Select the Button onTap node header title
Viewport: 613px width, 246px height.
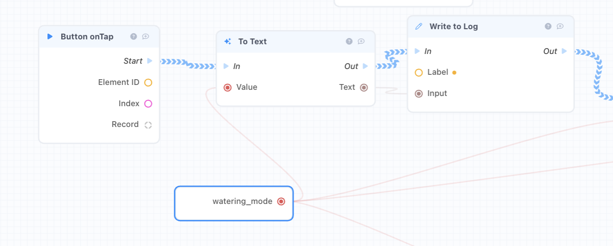click(x=87, y=37)
